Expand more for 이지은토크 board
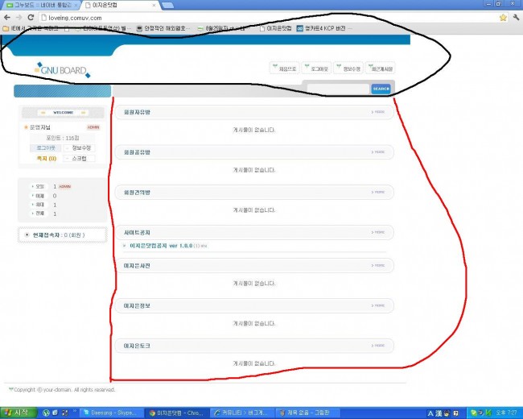This screenshot has height=419, width=523. [x=377, y=346]
